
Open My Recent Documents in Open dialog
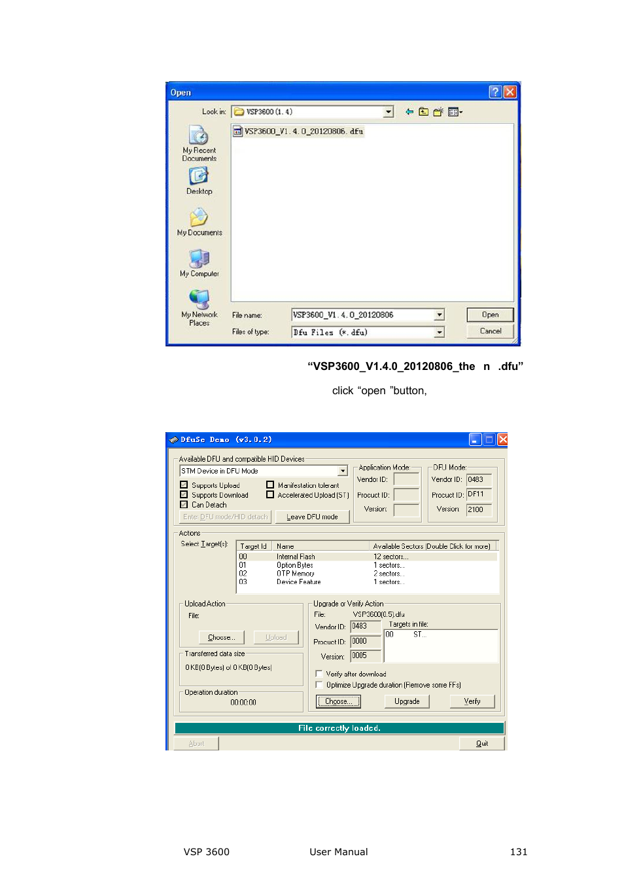pos(199,143)
